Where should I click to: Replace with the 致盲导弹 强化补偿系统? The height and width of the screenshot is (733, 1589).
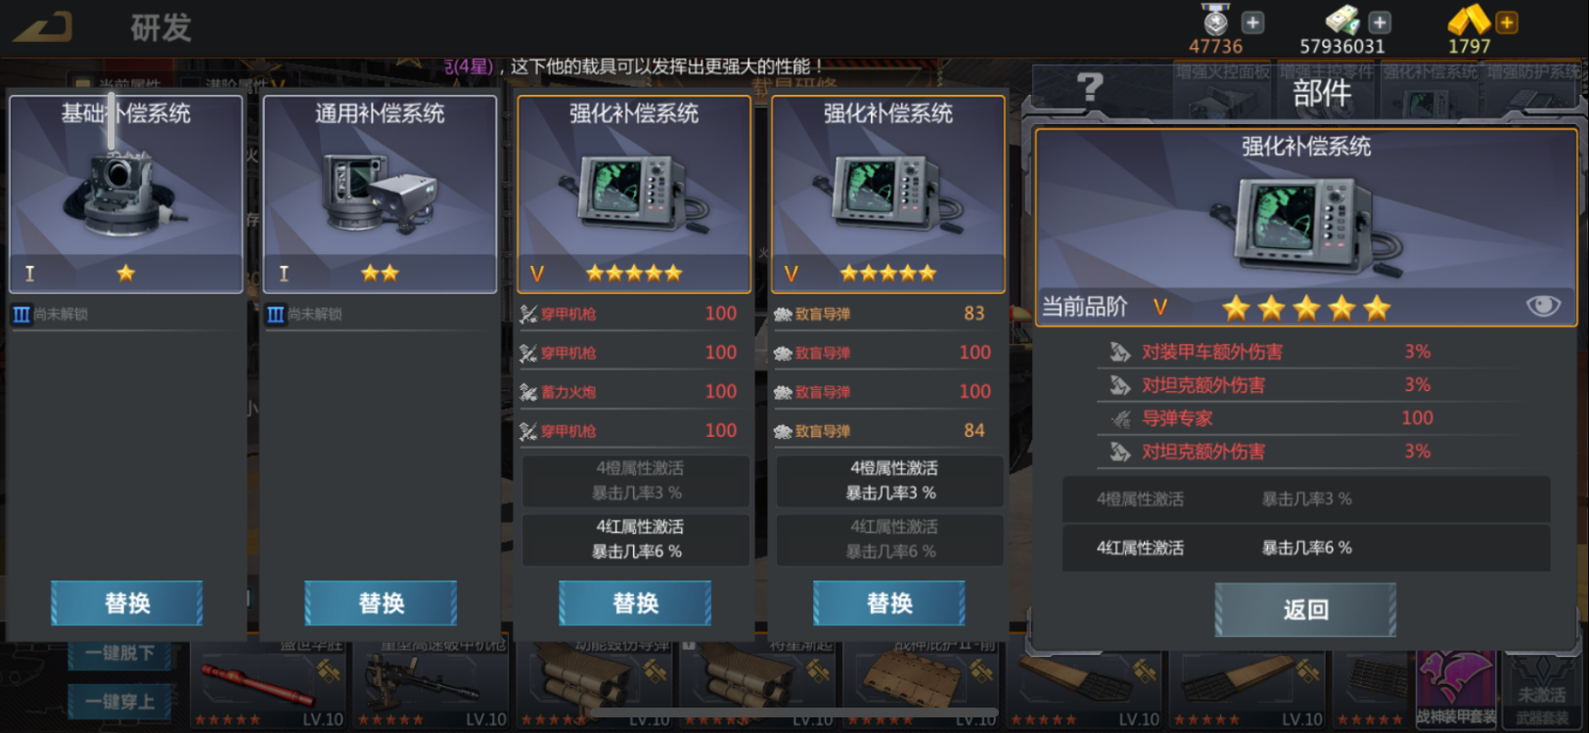tap(889, 603)
